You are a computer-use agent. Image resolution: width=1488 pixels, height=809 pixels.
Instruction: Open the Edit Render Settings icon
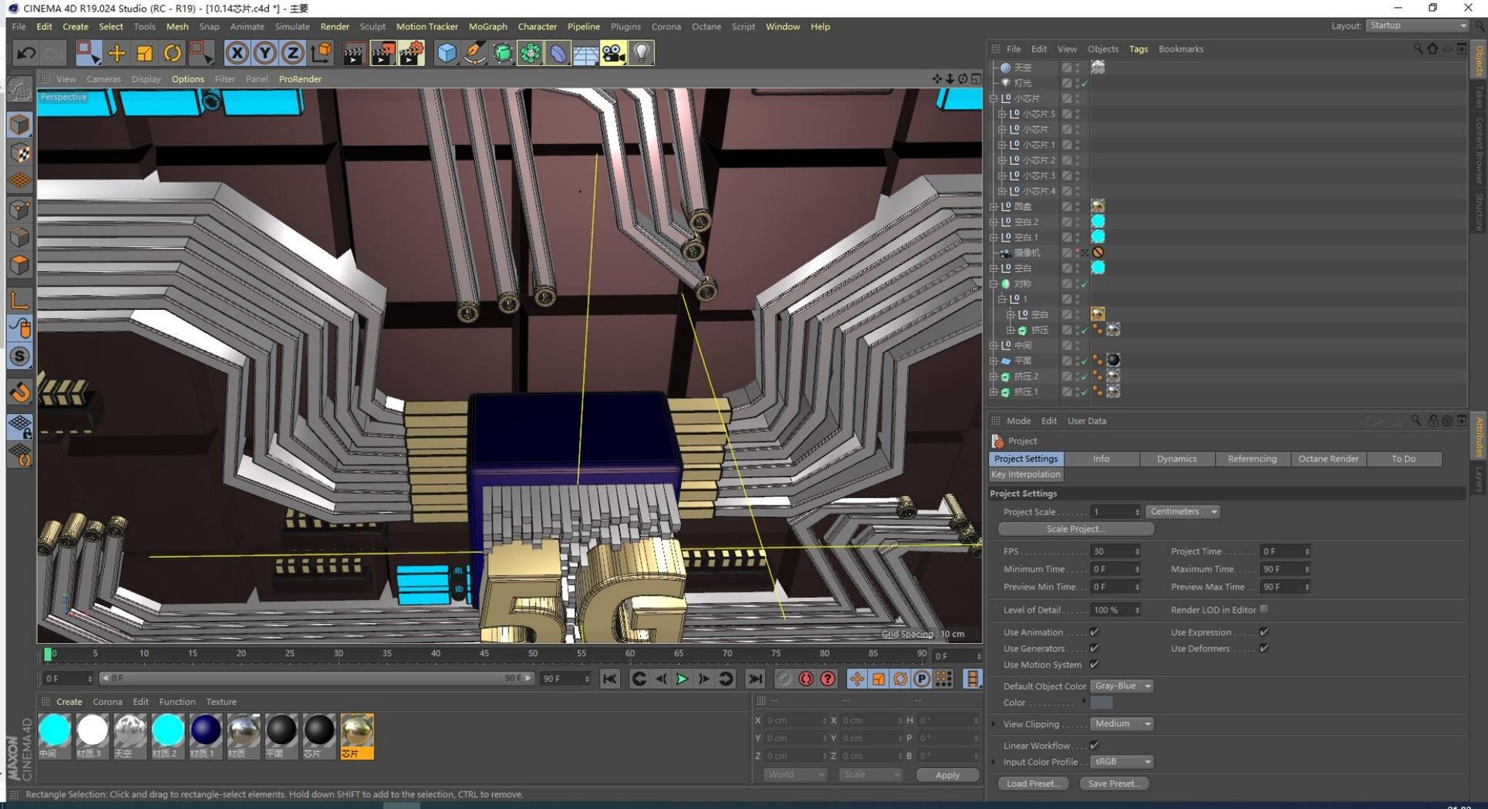pyautogui.click(x=412, y=53)
